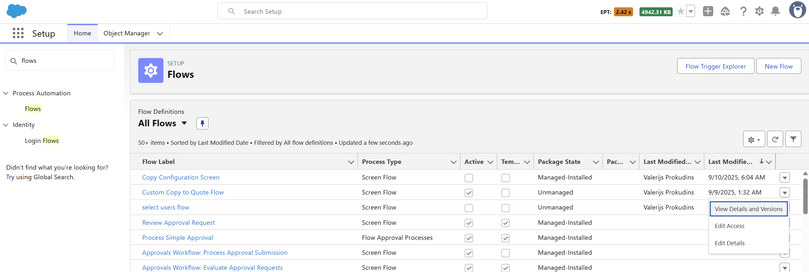Screen dimensions: 809x272
Task: Open the All Flows list view dropdown
Action: pyautogui.click(x=184, y=123)
